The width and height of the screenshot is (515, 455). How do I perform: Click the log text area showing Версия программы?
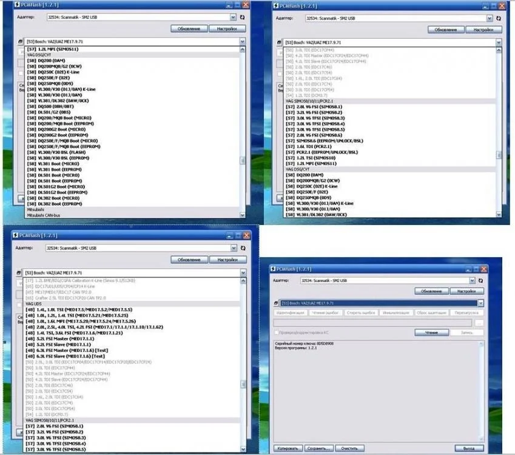point(377,391)
